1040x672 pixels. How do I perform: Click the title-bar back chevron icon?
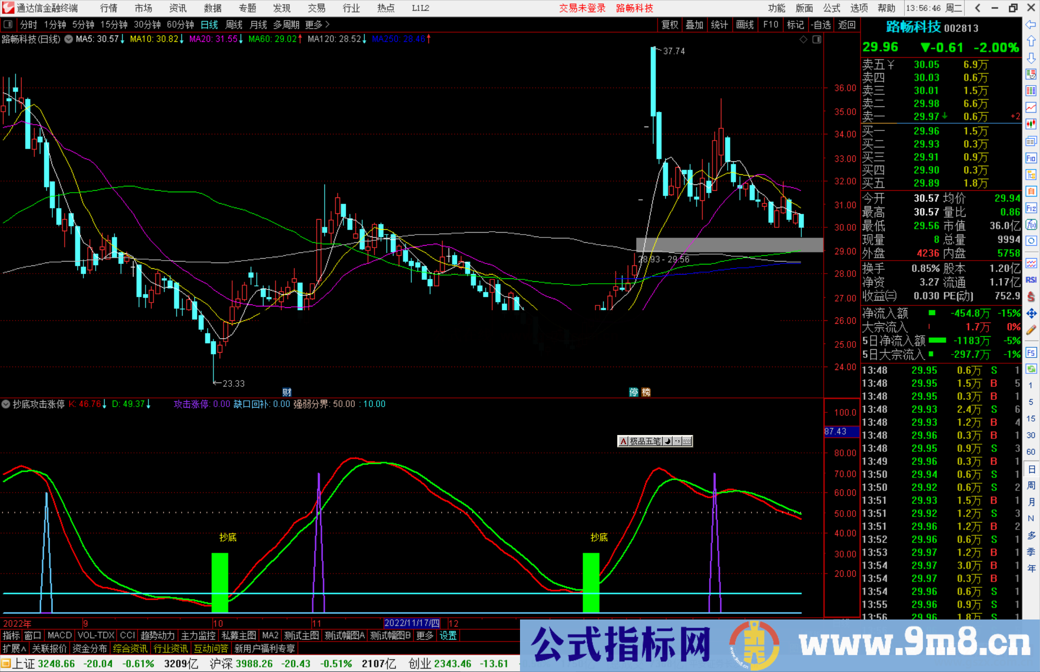coord(977,8)
